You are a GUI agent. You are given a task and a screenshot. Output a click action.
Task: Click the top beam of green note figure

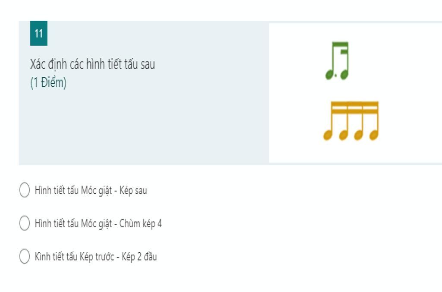click(339, 44)
